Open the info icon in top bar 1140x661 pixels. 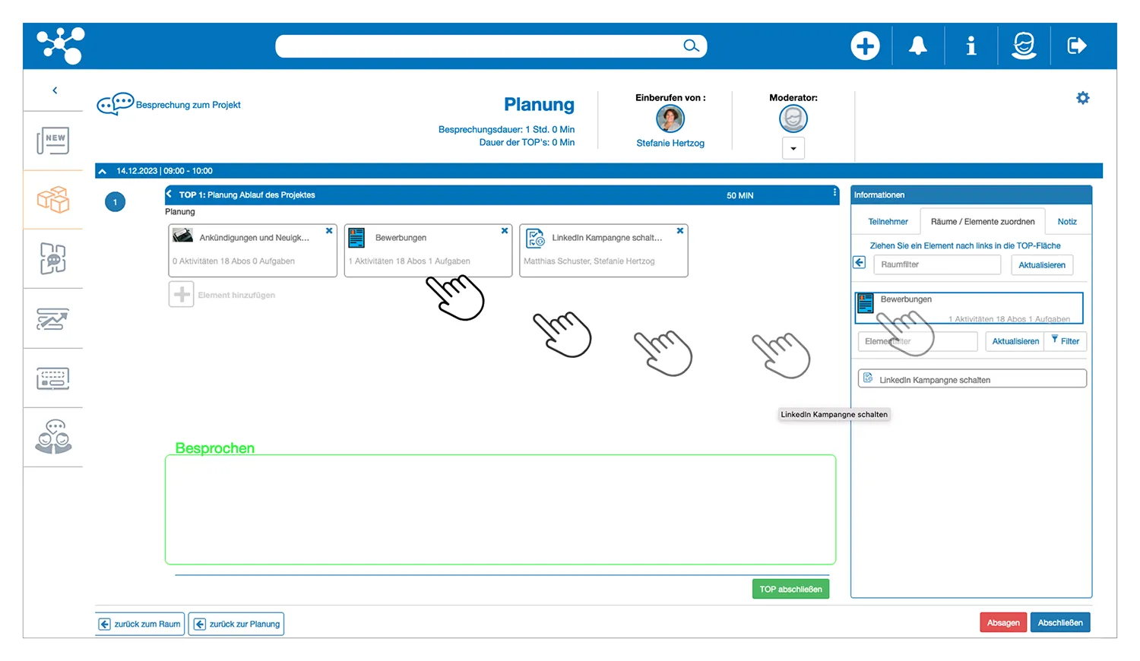click(971, 46)
